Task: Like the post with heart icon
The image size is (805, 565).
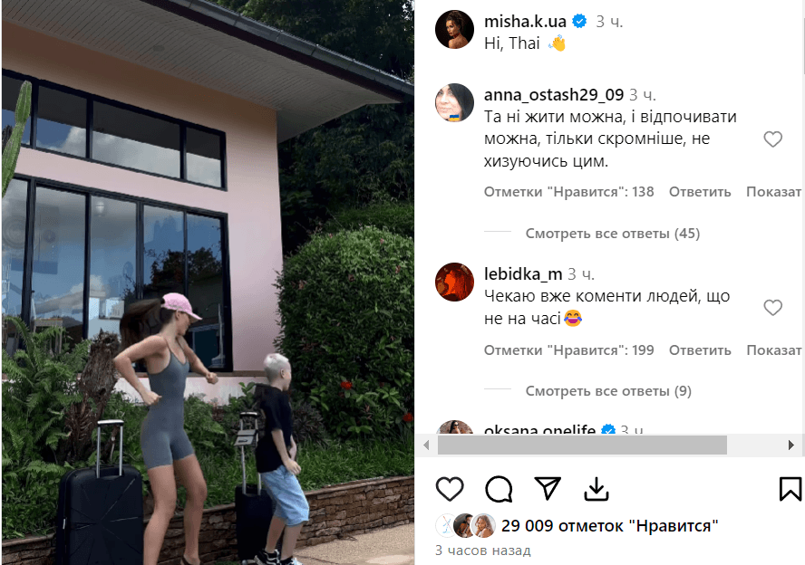Action: [x=450, y=489]
